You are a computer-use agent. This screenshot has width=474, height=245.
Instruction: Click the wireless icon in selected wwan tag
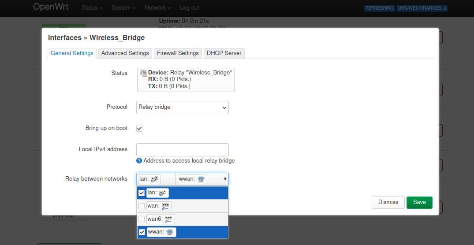coord(201,179)
